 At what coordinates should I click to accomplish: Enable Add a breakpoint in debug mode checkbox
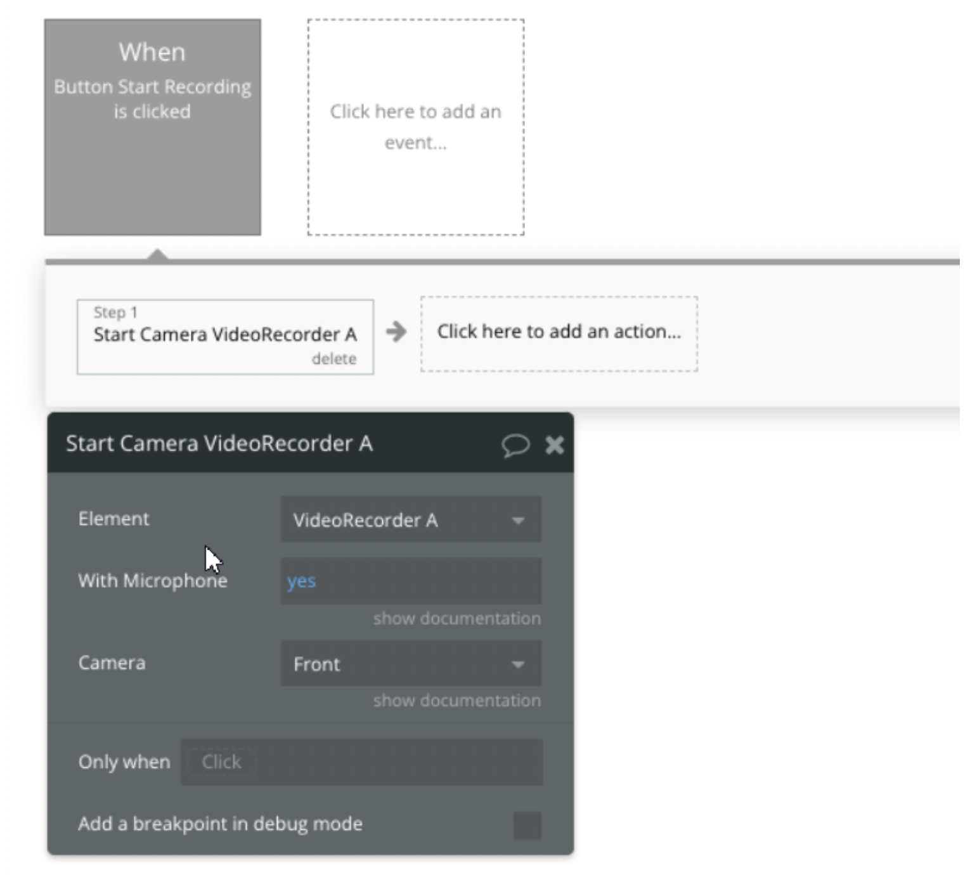(527, 825)
